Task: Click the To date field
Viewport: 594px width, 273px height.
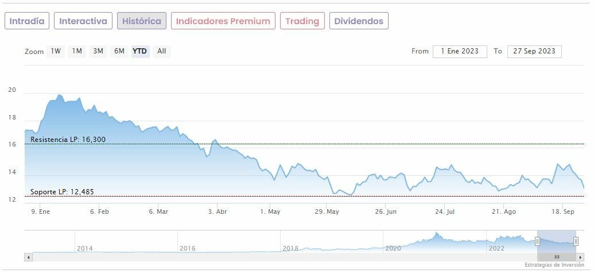Action: click(534, 51)
